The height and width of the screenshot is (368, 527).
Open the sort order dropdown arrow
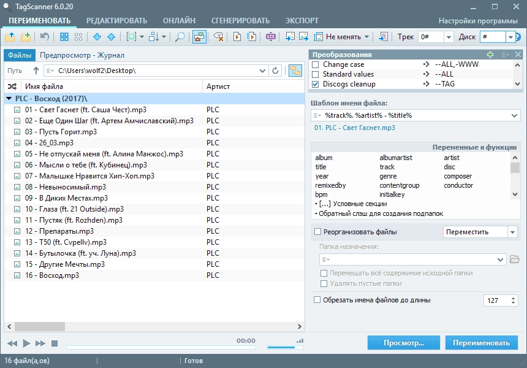tap(164, 37)
